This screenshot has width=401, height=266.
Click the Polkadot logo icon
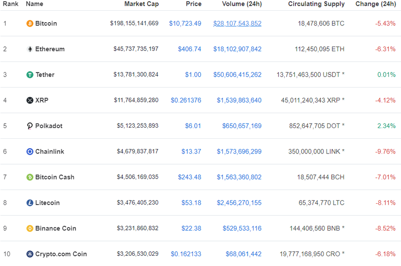[x=30, y=126]
